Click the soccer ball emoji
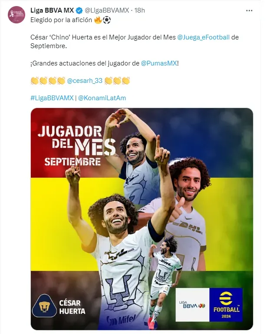 tap(107, 20)
